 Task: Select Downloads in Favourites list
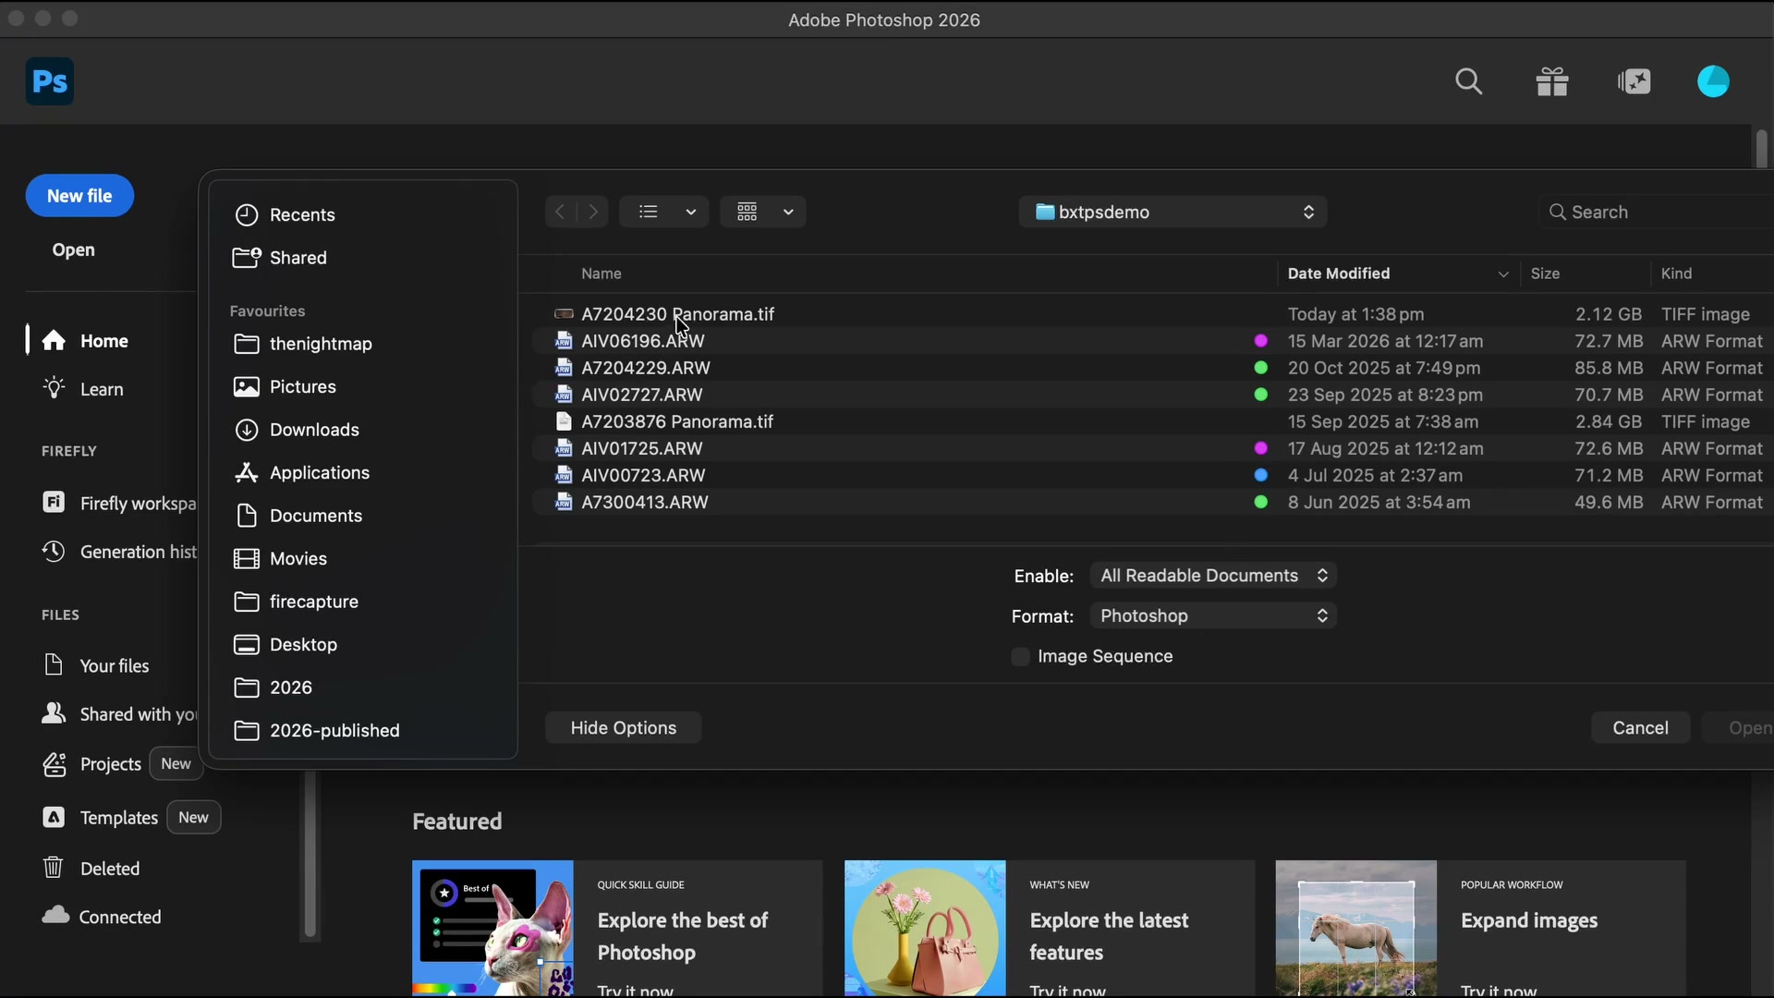[297, 430]
